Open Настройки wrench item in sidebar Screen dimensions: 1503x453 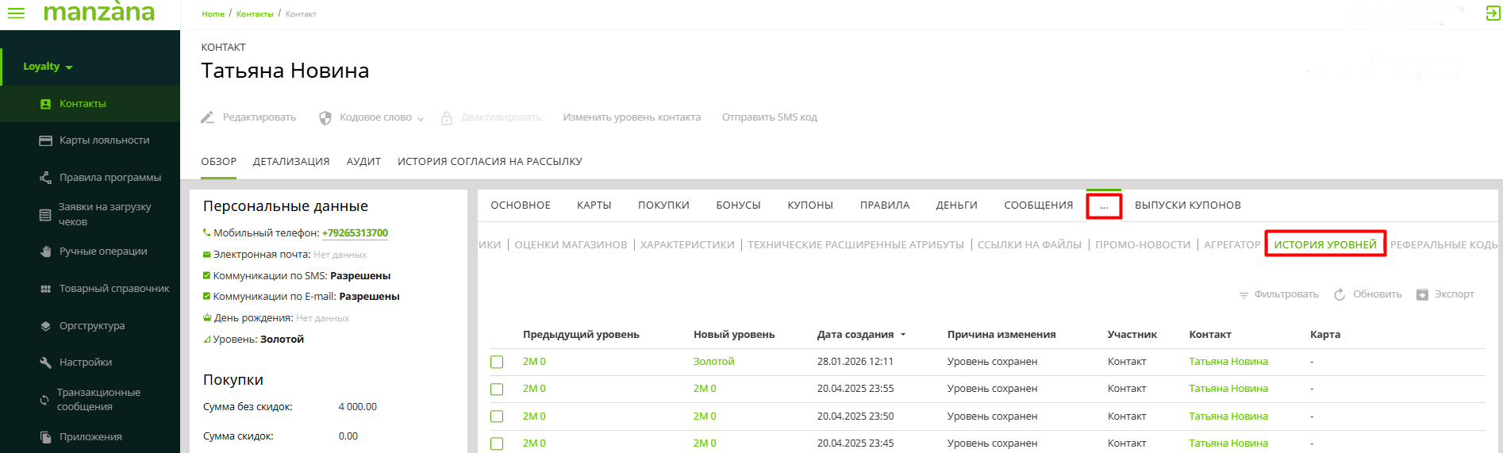click(x=85, y=363)
